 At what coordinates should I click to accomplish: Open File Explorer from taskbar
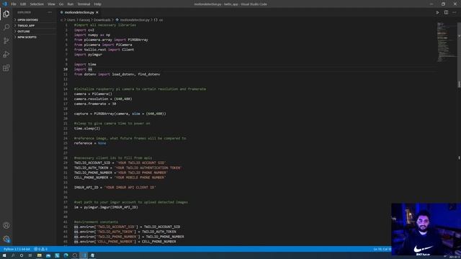[39, 255]
